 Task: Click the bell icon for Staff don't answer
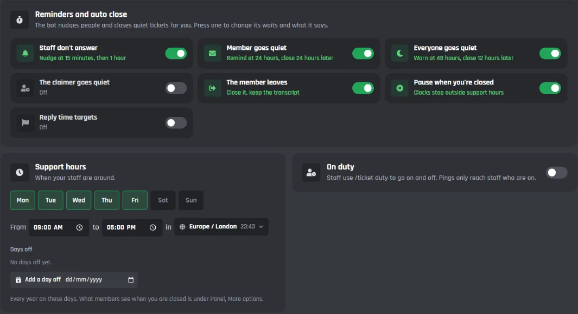pos(25,53)
